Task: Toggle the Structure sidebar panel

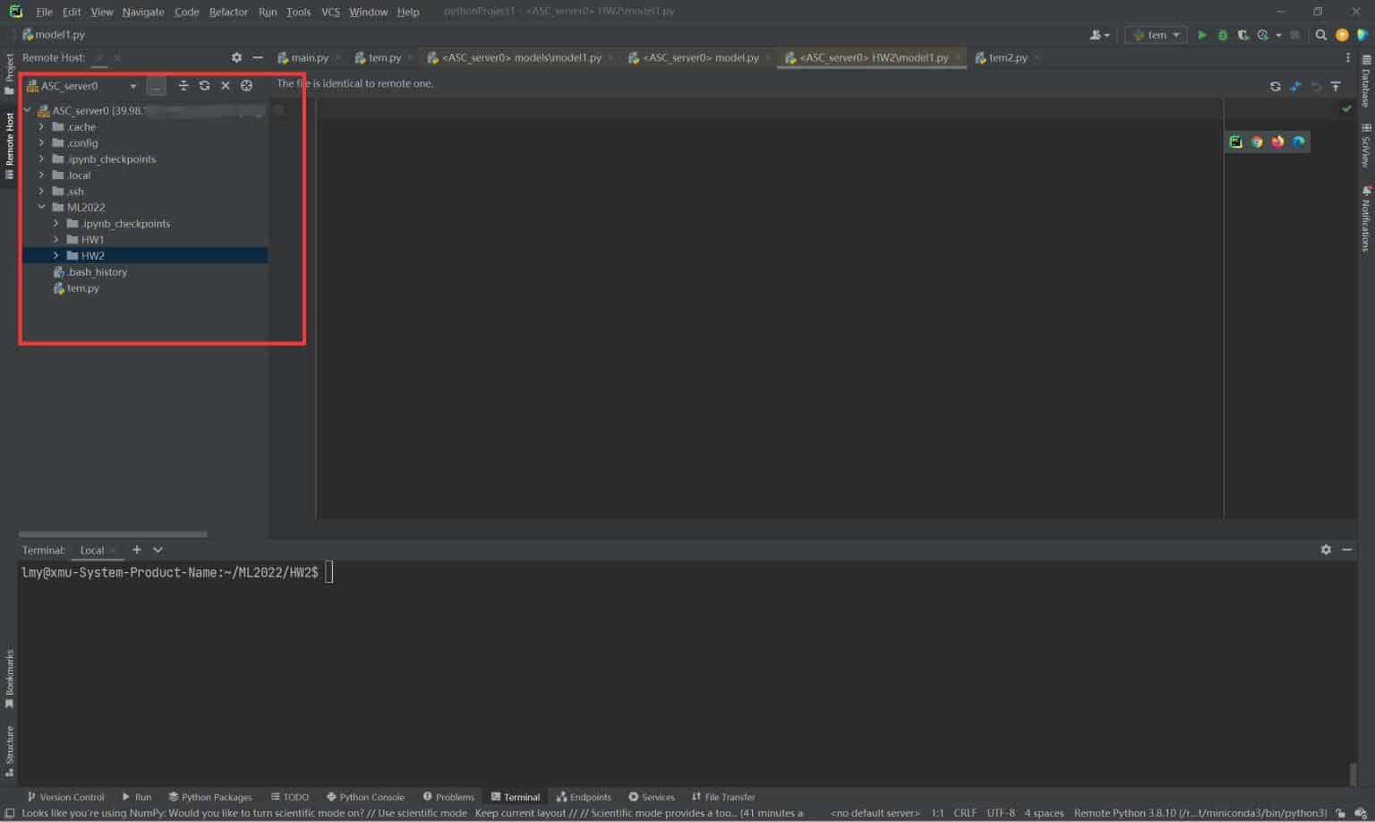Action: click(10, 750)
